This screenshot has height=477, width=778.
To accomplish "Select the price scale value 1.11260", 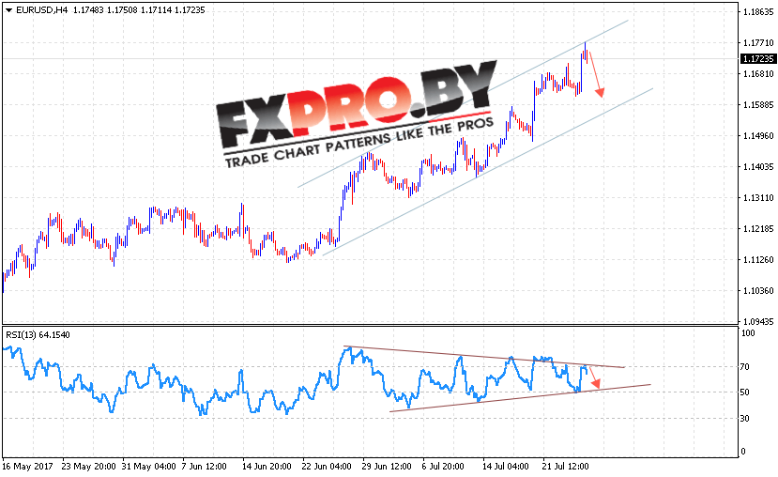I will click(758, 259).
